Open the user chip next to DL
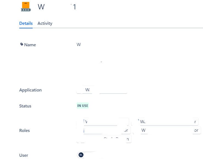This screenshot has width=203, height=162. pyautogui.click(x=91, y=155)
